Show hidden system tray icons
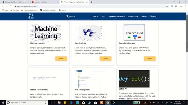The image size is (188, 105). pyautogui.click(x=150, y=102)
